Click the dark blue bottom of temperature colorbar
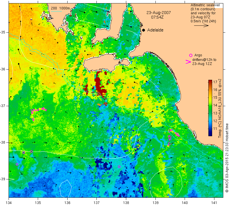The height and width of the screenshot is (206, 229). pos(210,134)
